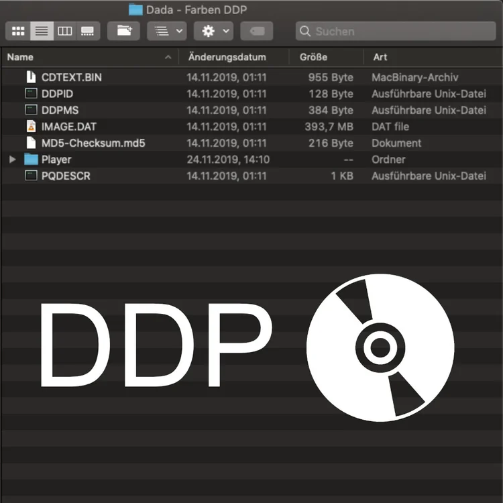Image resolution: width=503 pixels, height=503 pixels.
Task: Focus the Suchen search field
Action: coord(396,31)
